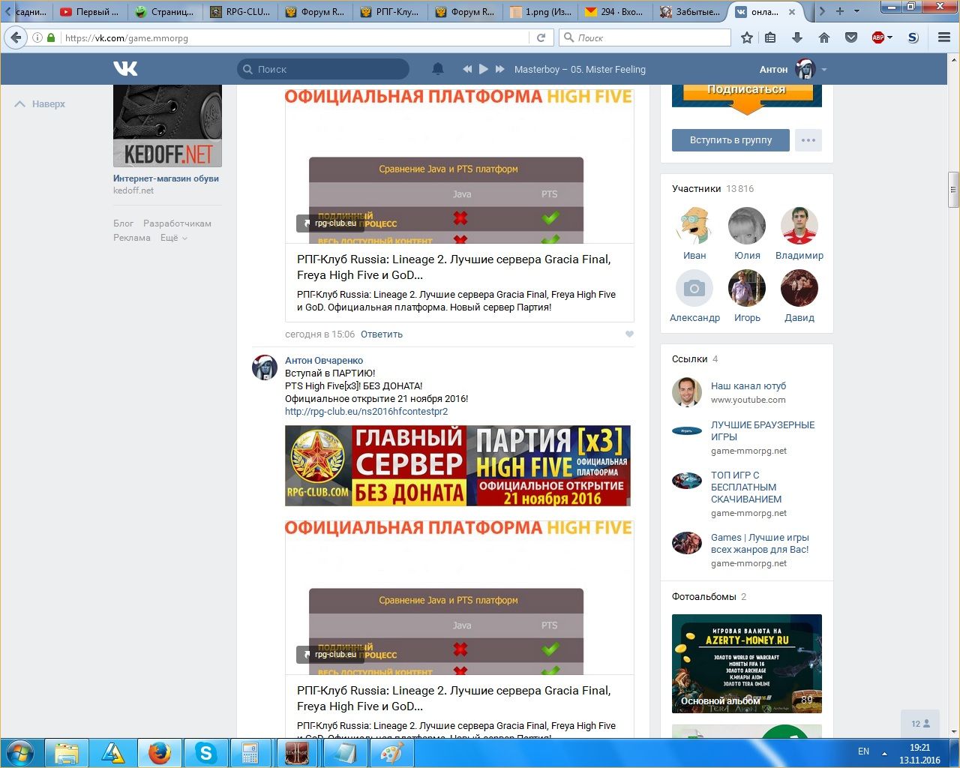Open Calculator from the taskbar

click(250, 753)
